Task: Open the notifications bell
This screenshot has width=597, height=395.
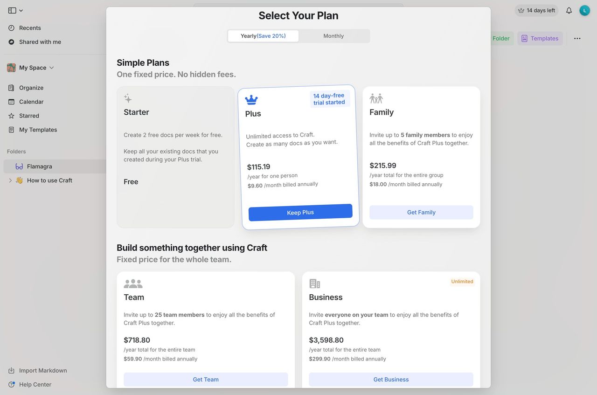Action: [569, 10]
